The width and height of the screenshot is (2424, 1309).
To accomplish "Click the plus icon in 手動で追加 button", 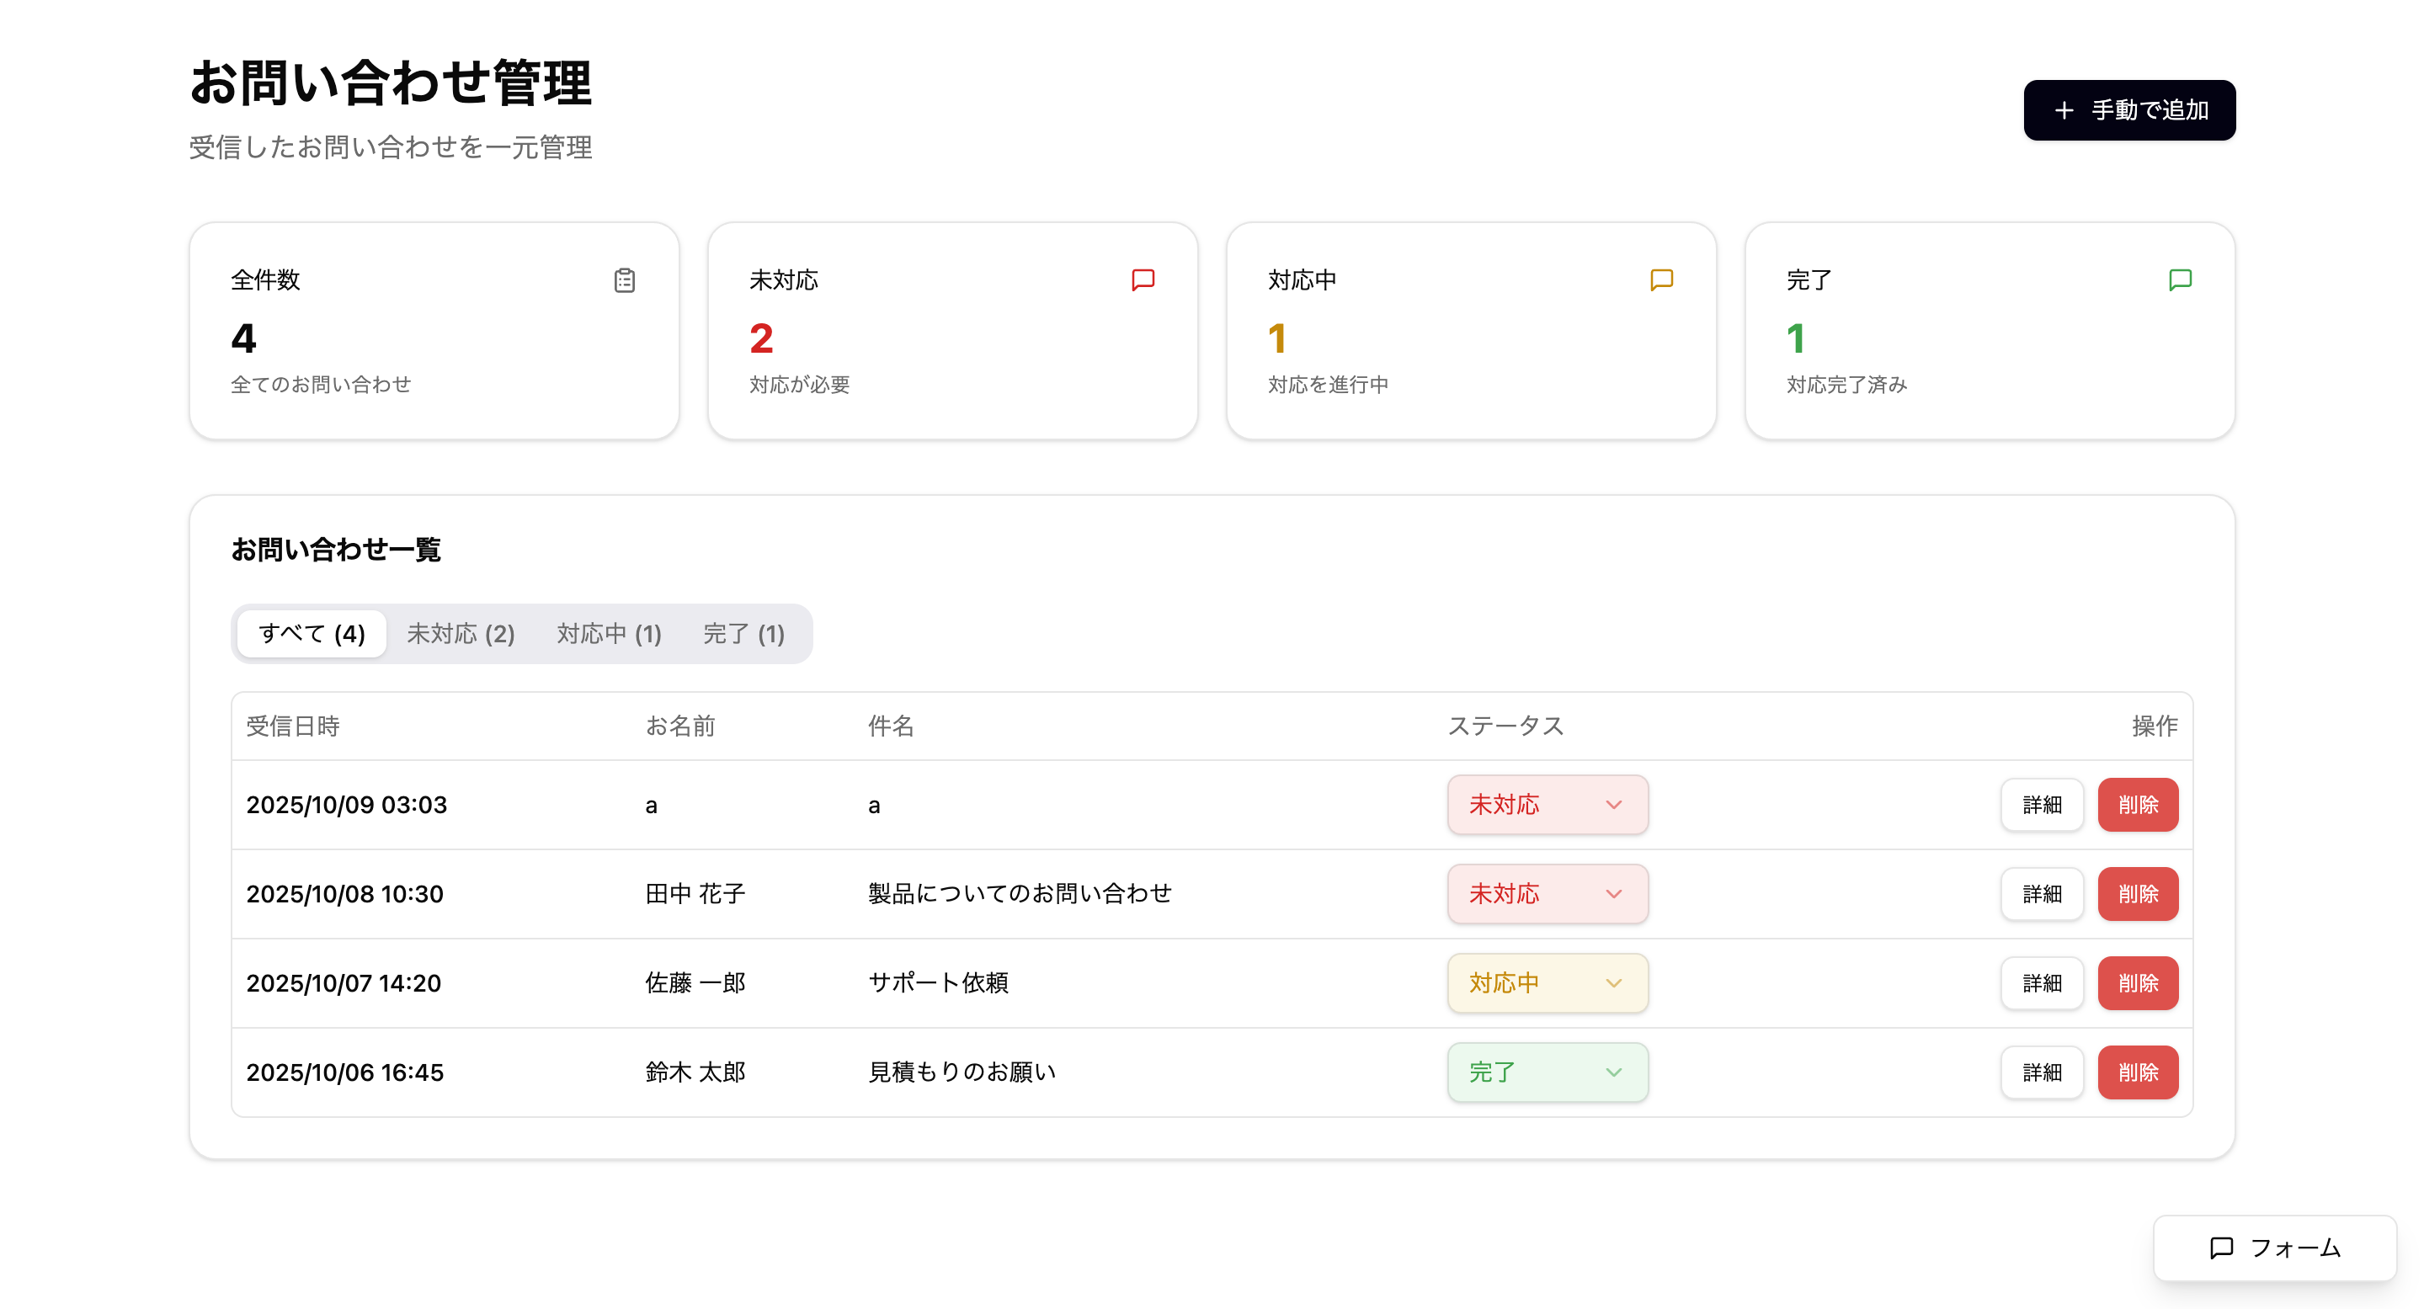I will pos(2064,110).
